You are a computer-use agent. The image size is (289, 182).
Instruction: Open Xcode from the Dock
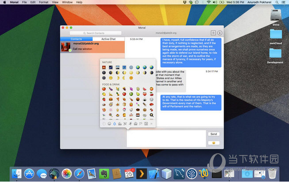tap(154, 174)
